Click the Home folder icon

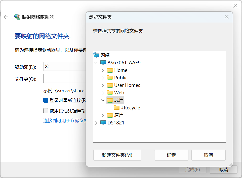(110, 70)
